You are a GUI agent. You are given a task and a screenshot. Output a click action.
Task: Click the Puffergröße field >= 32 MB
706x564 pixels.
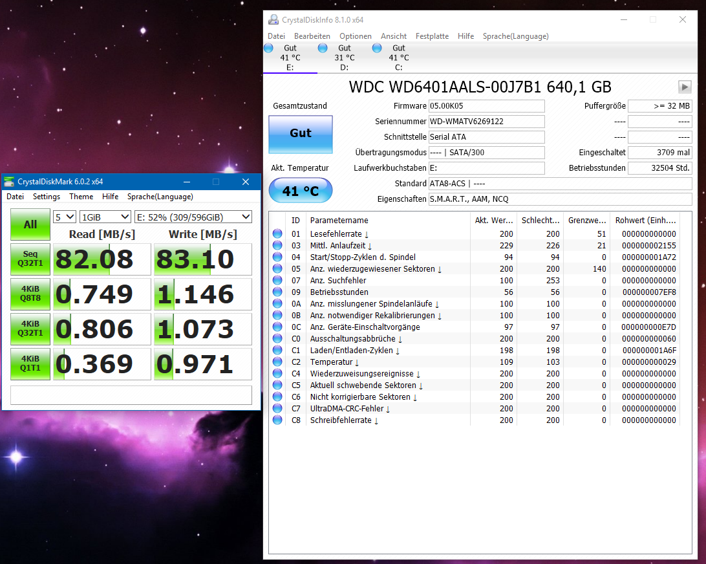click(659, 106)
